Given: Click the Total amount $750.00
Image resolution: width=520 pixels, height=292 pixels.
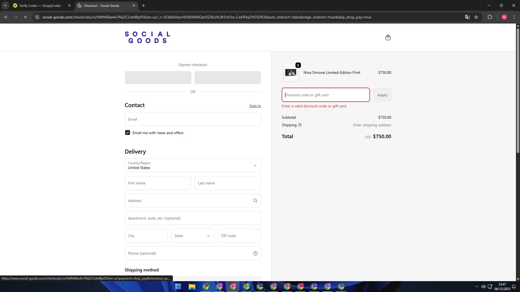Looking at the screenshot, I should tap(382, 136).
